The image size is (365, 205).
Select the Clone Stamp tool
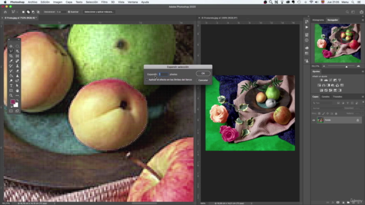pos(17,66)
